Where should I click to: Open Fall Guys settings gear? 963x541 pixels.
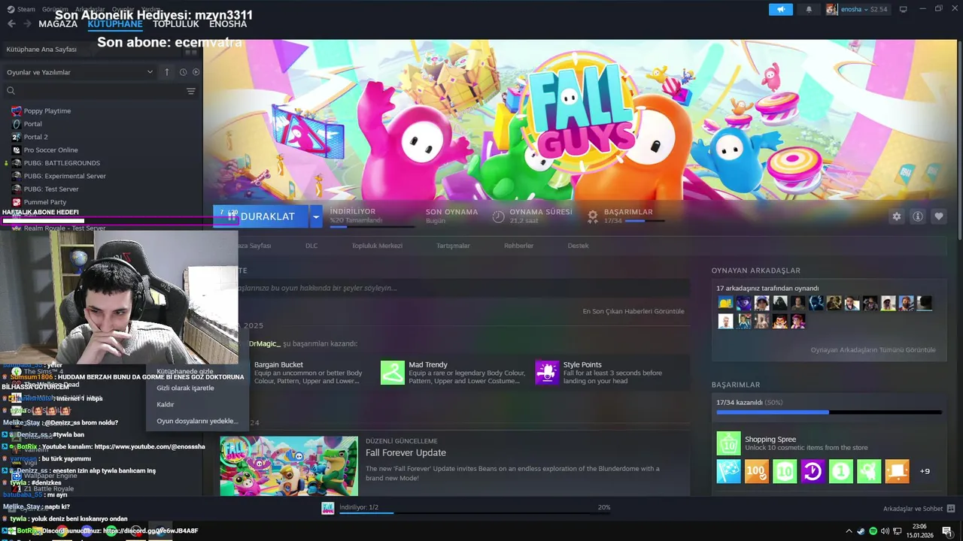click(x=896, y=216)
